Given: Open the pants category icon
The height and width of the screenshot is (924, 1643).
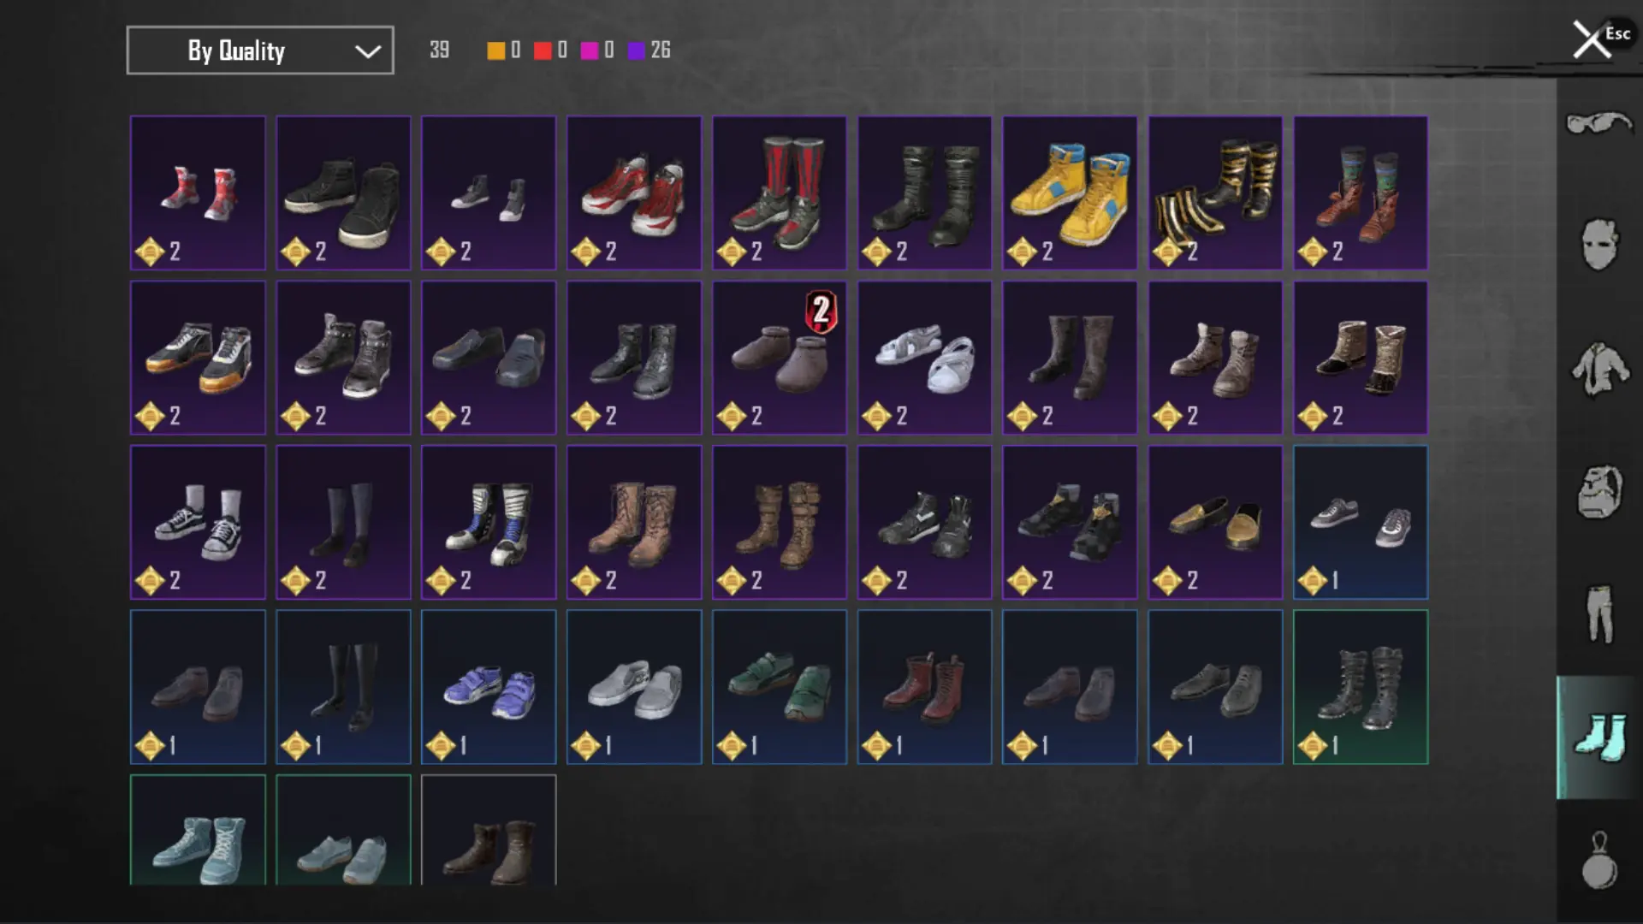Looking at the screenshot, I should click(x=1599, y=613).
